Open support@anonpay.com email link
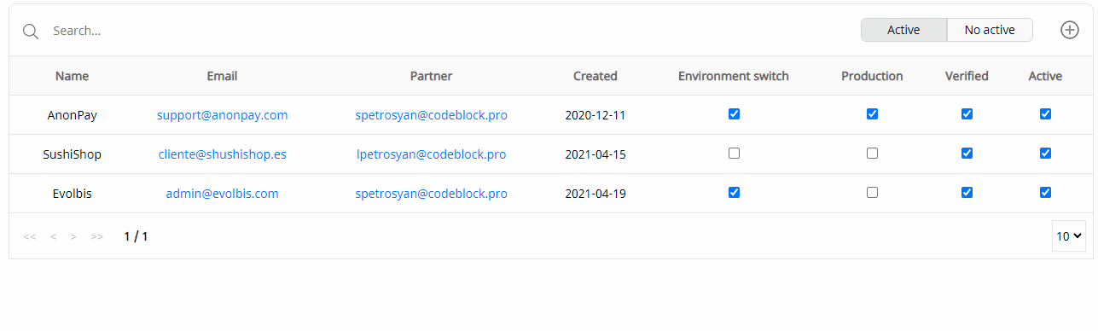1098x331 pixels. 222,115
